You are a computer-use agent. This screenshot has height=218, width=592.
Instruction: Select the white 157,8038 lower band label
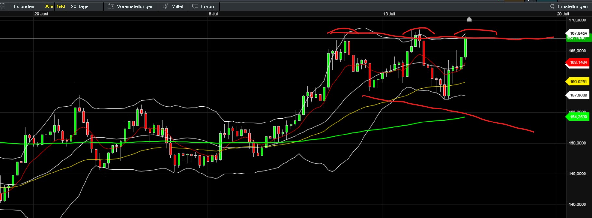click(577, 95)
